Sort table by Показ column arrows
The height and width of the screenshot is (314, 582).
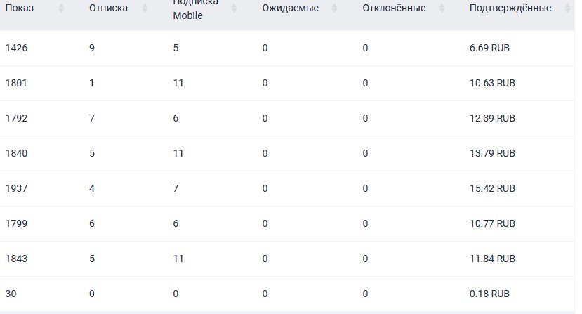[61, 8]
